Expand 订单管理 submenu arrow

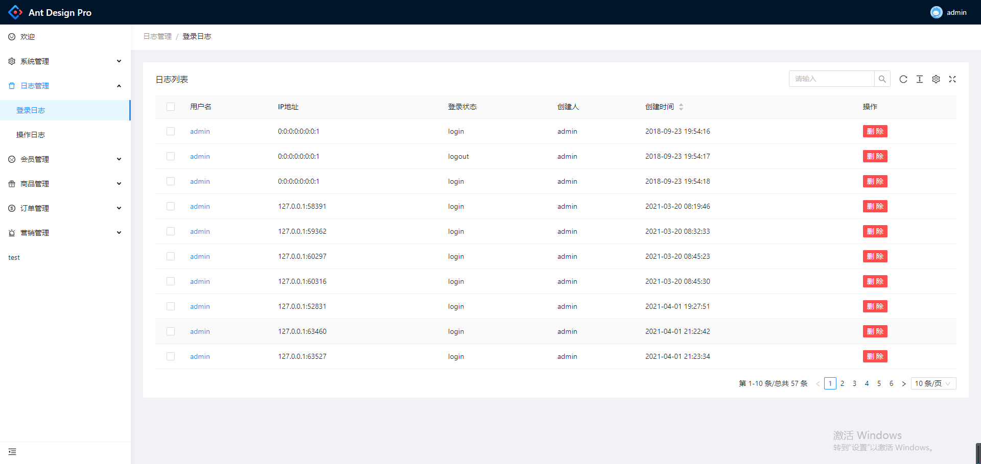[x=119, y=208]
